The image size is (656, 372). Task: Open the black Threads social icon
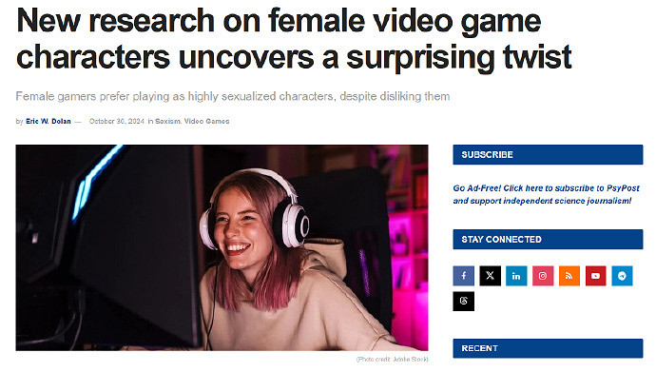[x=464, y=302]
